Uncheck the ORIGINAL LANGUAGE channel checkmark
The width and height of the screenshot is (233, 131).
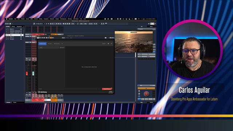pyautogui.click(x=7, y=31)
